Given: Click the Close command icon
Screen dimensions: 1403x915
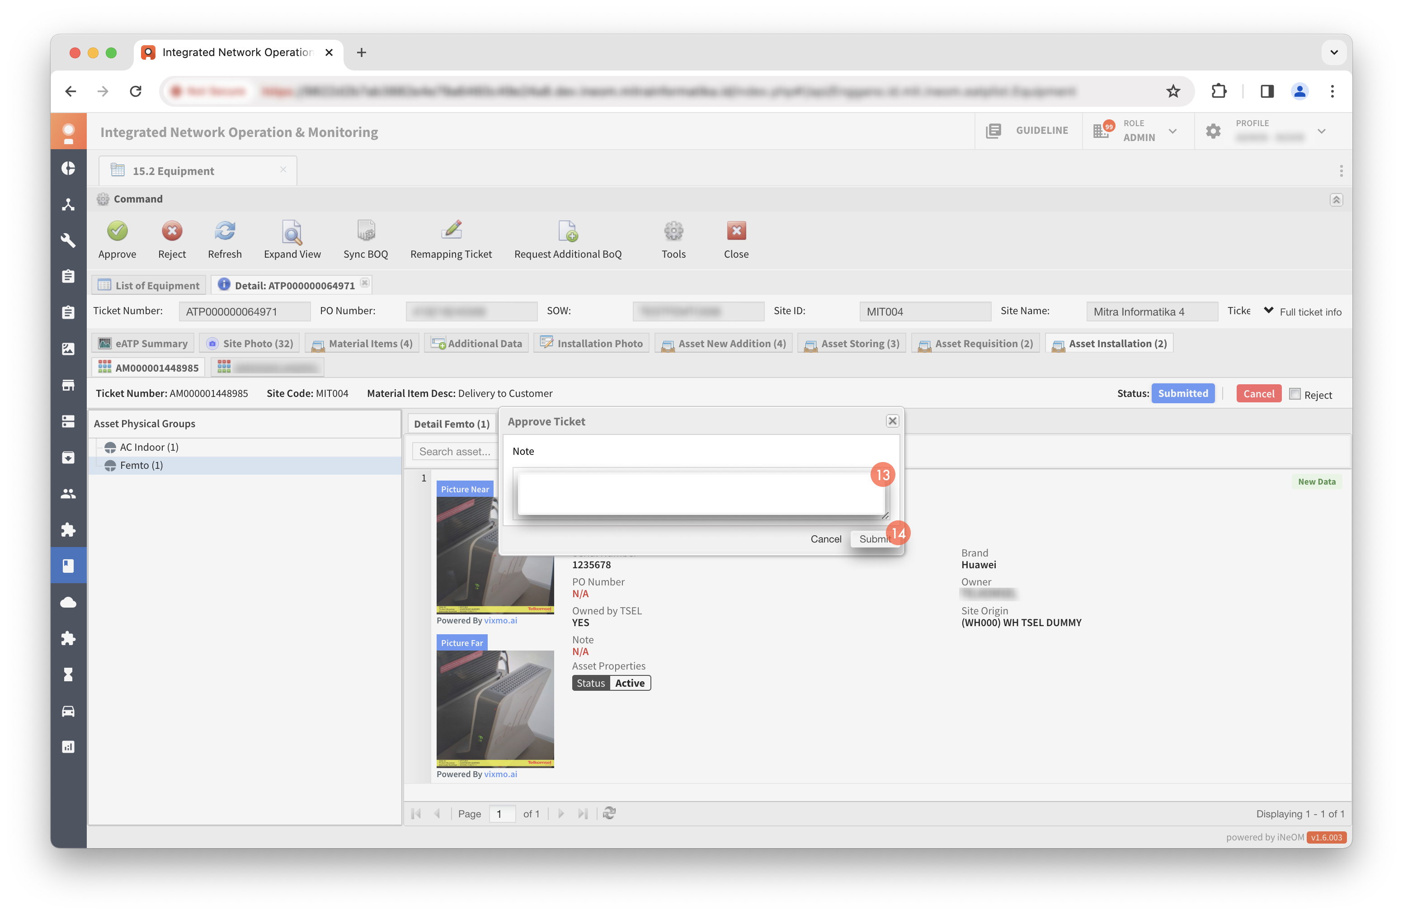Looking at the screenshot, I should (736, 231).
